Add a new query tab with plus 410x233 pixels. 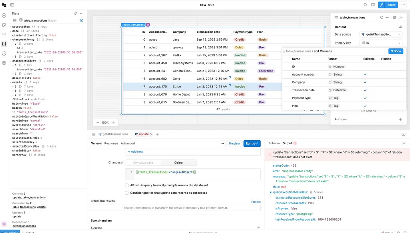pos(157,134)
